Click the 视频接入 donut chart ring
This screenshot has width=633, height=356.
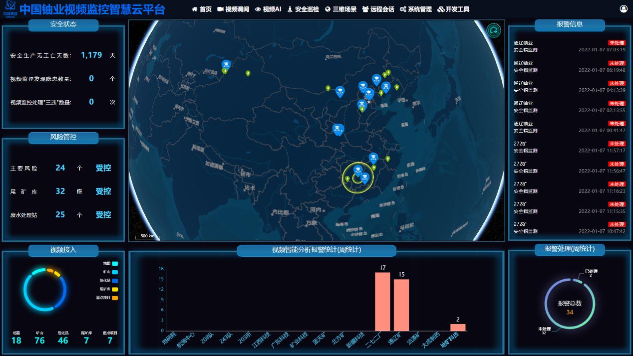[x=45, y=290]
